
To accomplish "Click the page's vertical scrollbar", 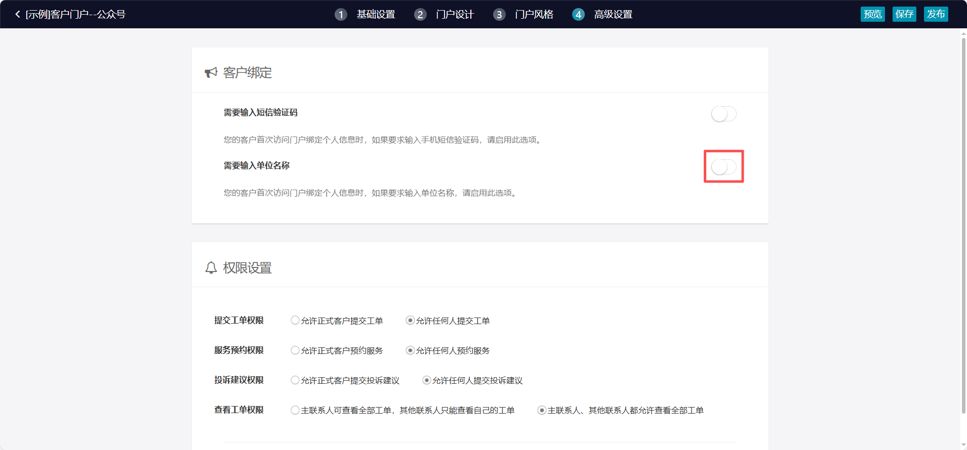I will coord(963,222).
